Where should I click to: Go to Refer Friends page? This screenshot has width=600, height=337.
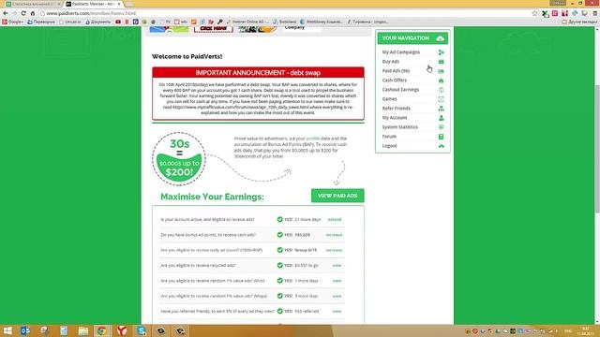coord(396,109)
